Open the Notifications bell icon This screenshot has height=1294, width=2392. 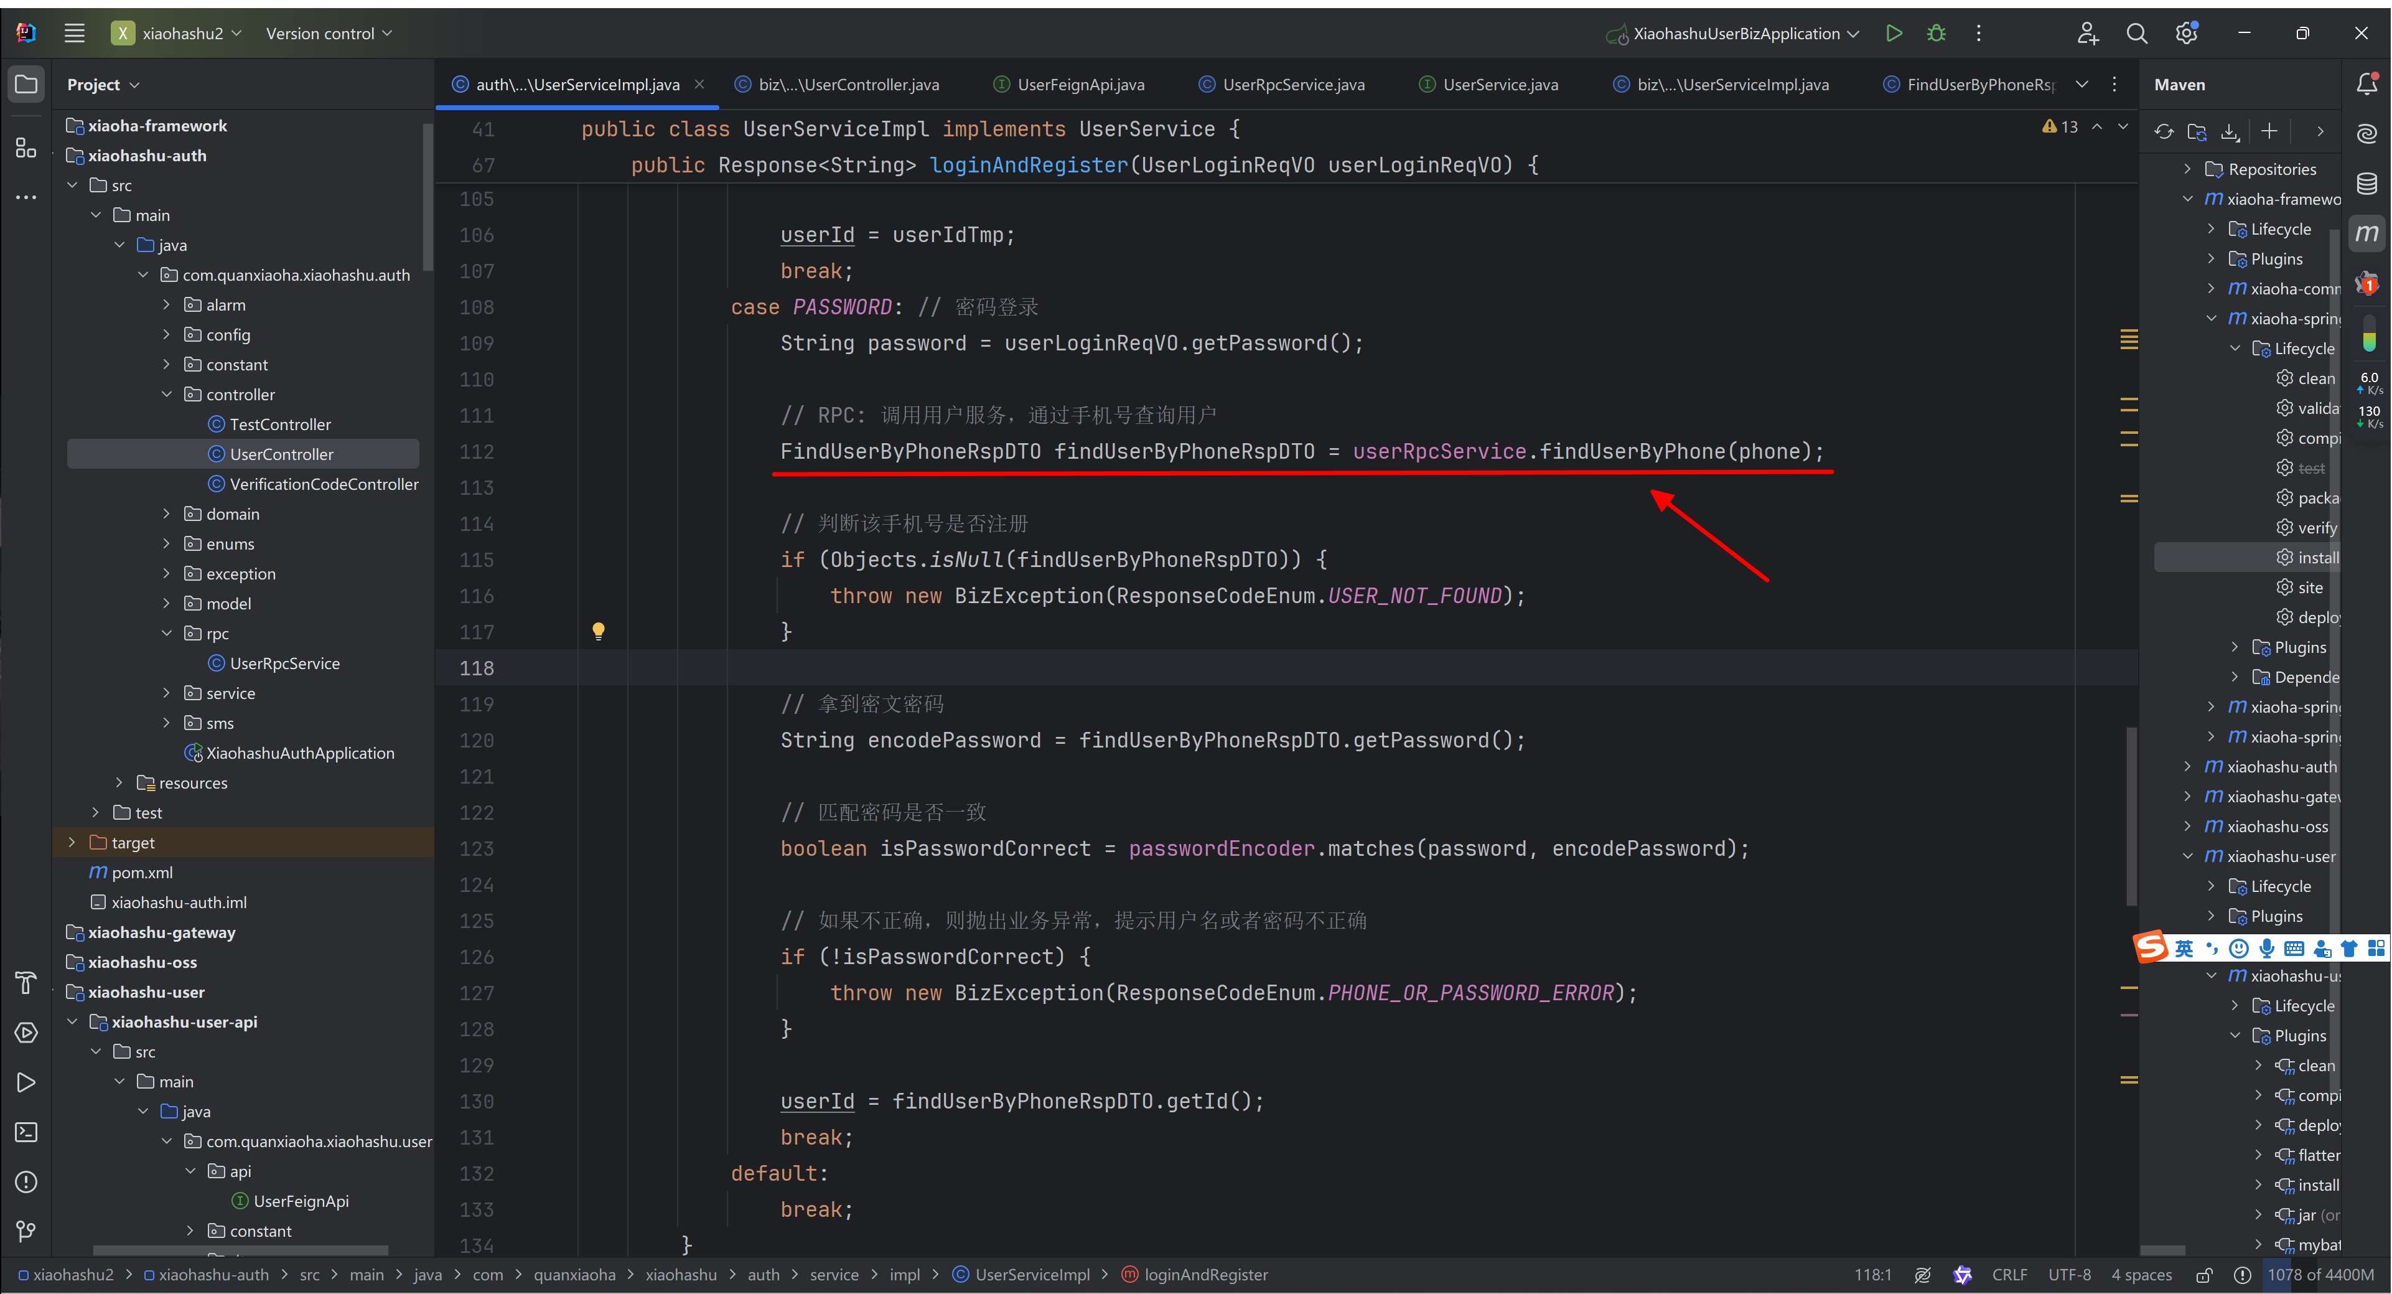[2367, 85]
